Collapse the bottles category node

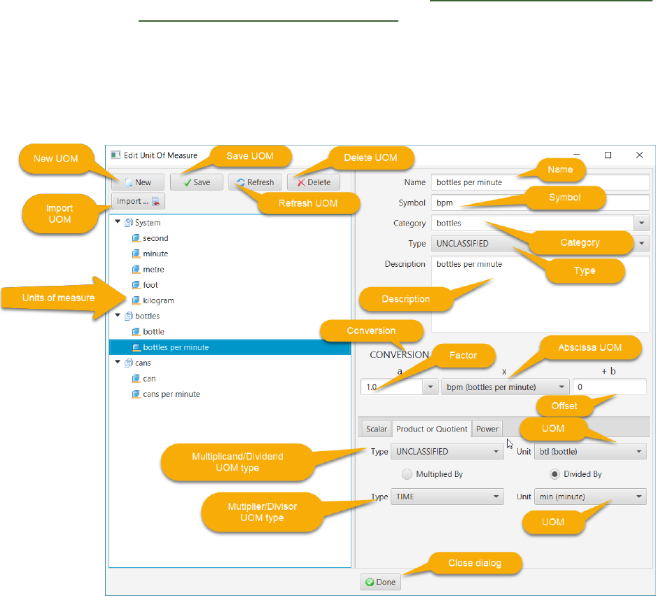pyautogui.click(x=118, y=315)
